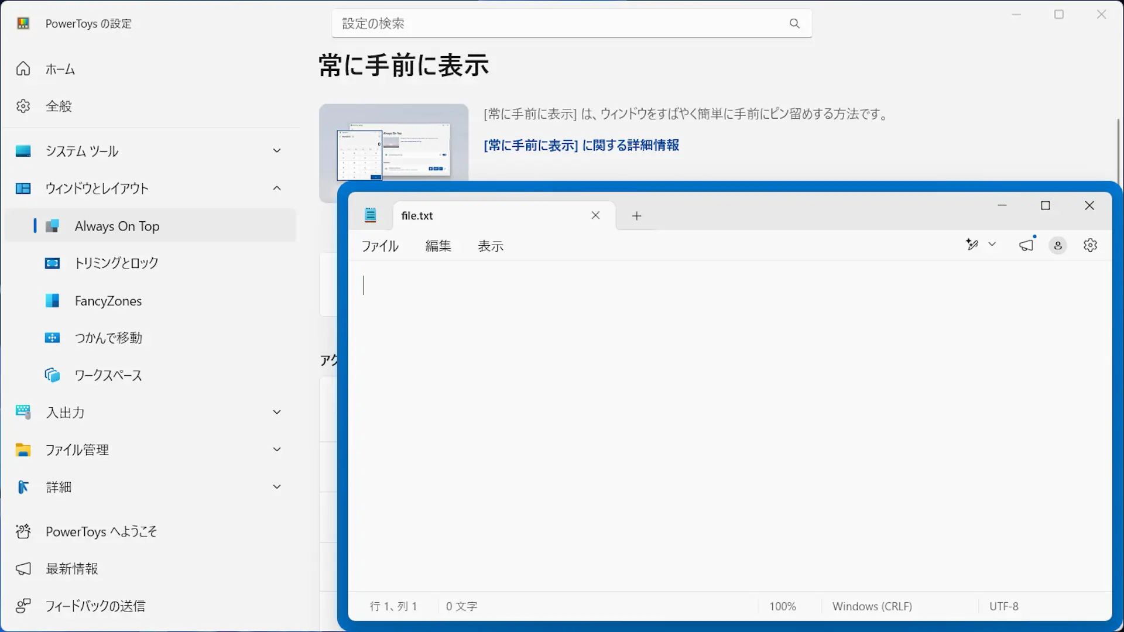Open Notepad account profile icon
Viewport: 1124px width, 632px height.
coord(1058,245)
